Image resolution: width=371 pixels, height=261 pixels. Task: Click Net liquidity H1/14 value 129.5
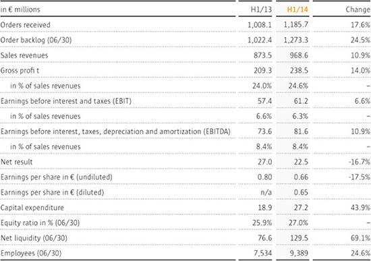pyautogui.click(x=299, y=238)
